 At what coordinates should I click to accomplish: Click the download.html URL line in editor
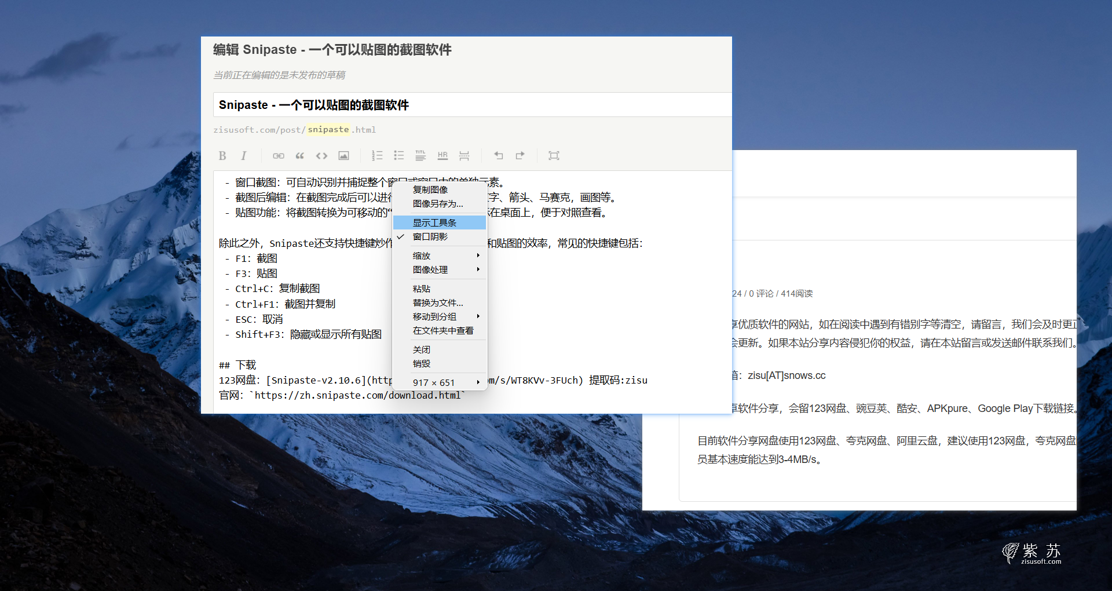click(x=342, y=395)
